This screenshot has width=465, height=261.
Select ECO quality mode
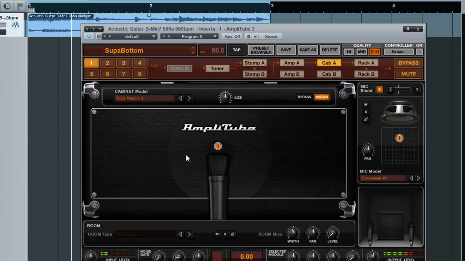click(x=375, y=52)
